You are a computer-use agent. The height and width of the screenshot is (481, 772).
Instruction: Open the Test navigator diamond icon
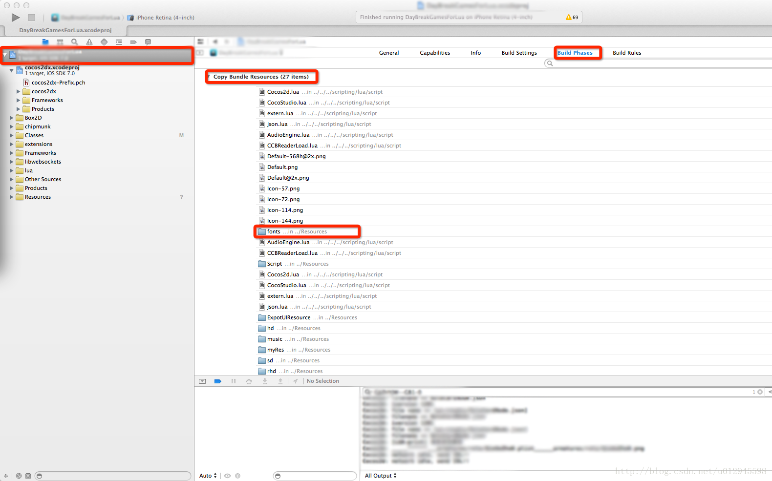(x=104, y=42)
